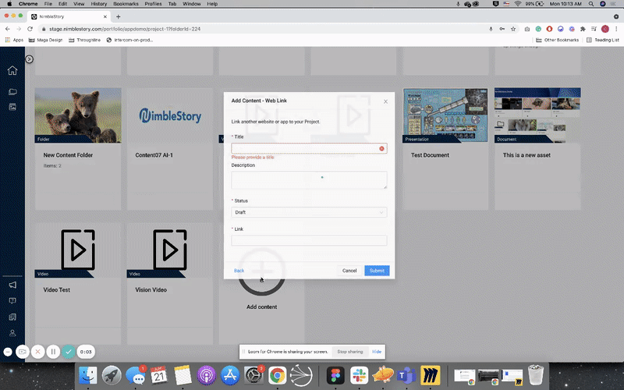
Task: Open the folder icon in left sidebar
Action: pyautogui.click(x=12, y=91)
